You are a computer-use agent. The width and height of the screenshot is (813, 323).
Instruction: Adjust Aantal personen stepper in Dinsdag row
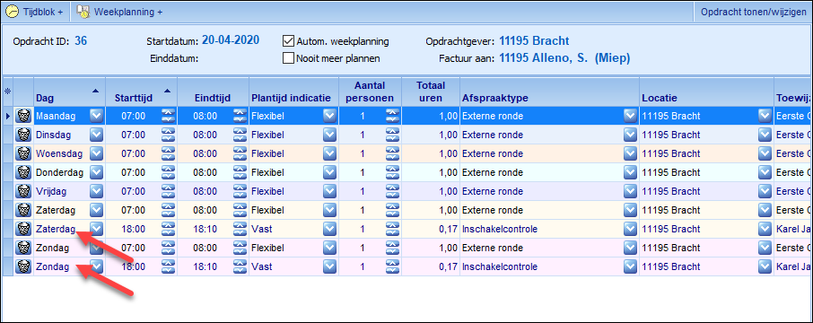[392, 135]
